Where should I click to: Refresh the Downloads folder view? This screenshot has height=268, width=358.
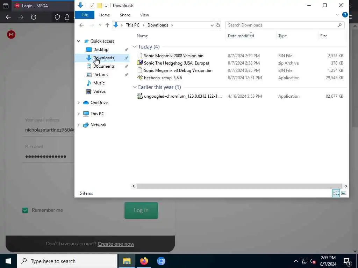coord(218,25)
